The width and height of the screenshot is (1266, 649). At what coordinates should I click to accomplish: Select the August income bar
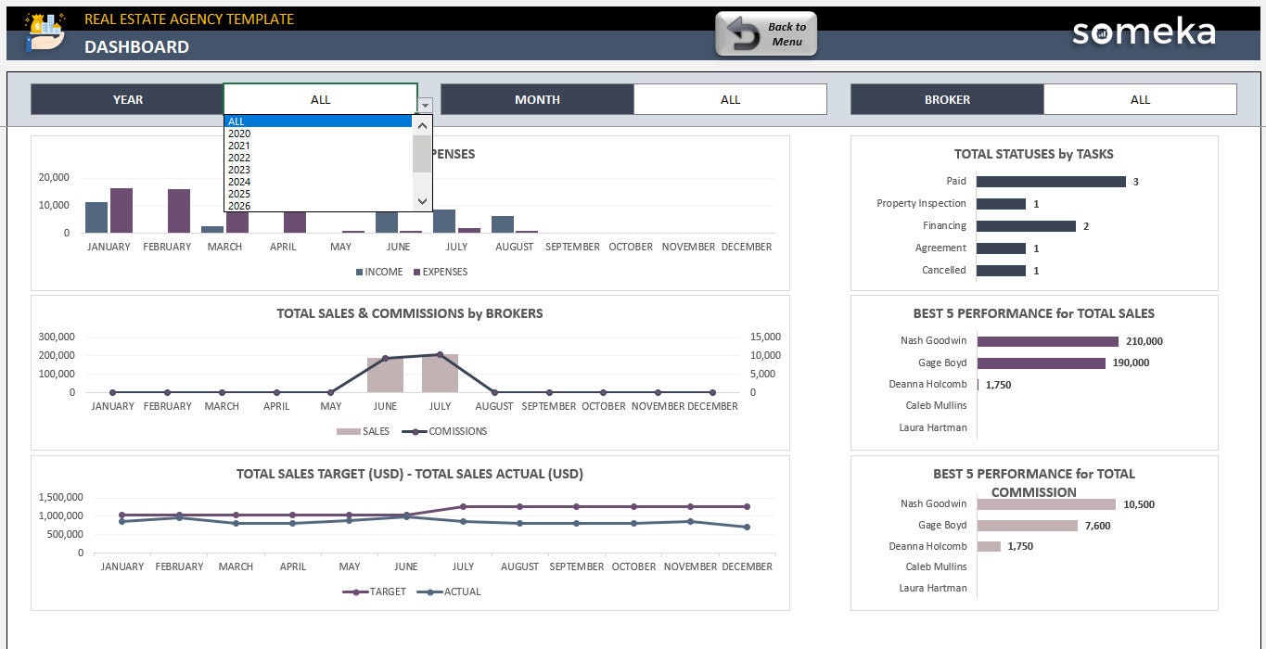click(503, 224)
